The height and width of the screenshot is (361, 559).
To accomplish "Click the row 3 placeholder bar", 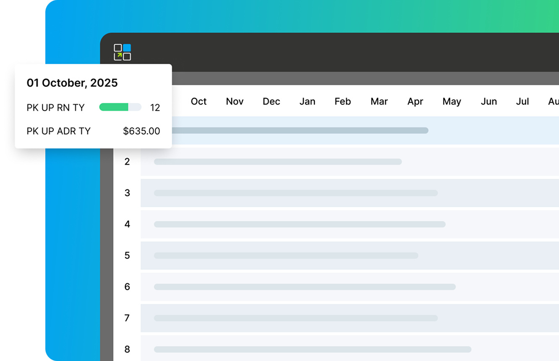I will [x=295, y=193].
